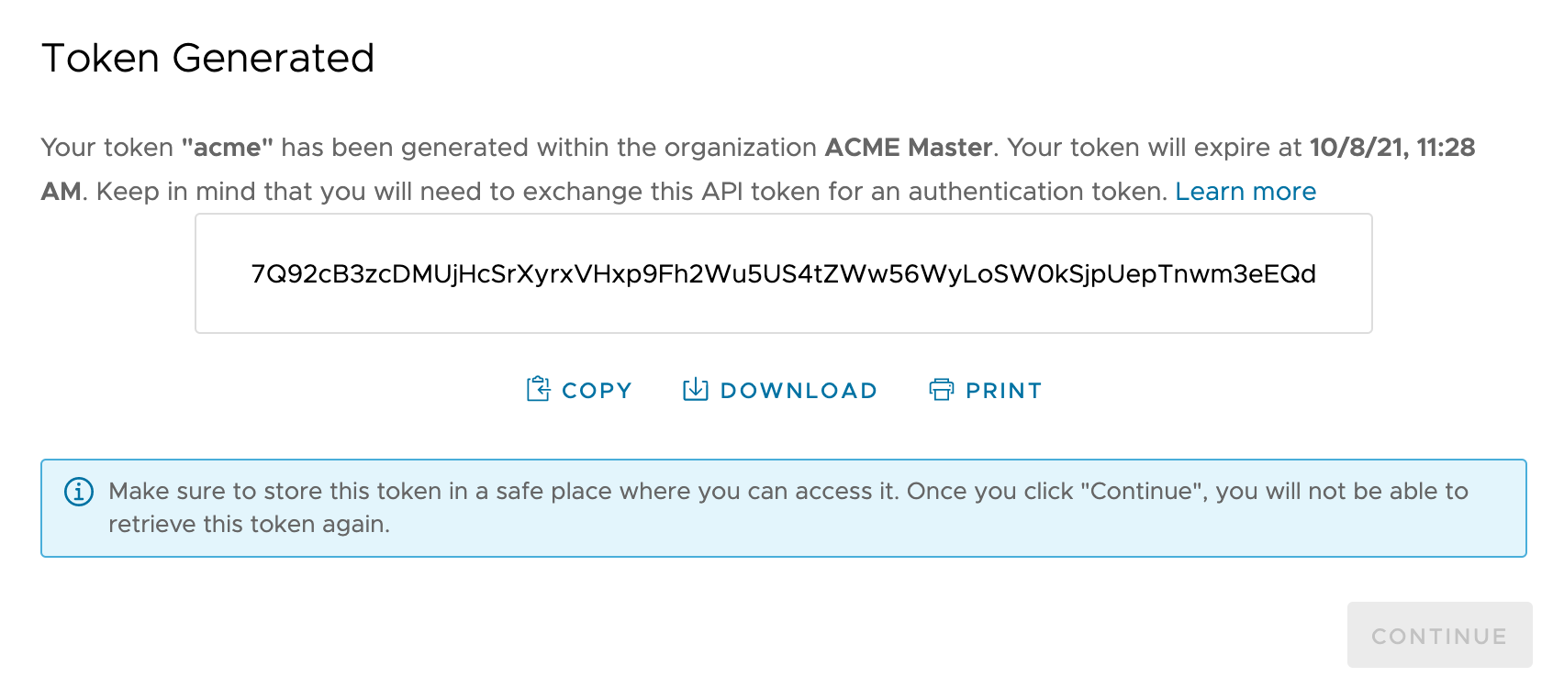
Task: Click the bold "acme" token name
Action: click(x=227, y=148)
